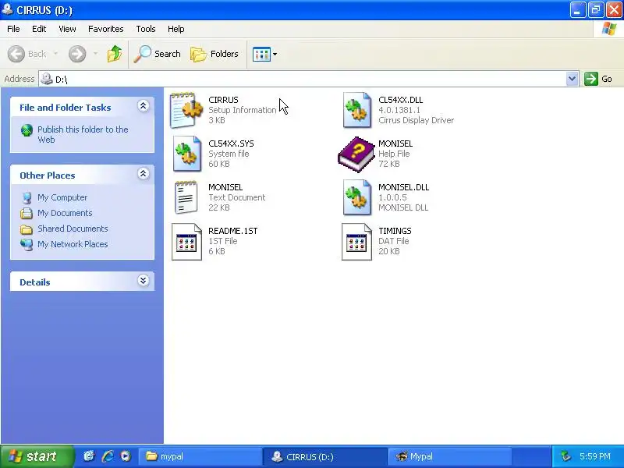The width and height of the screenshot is (624, 468).
Task: Click the My Network Places icon
Action: click(x=27, y=244)
